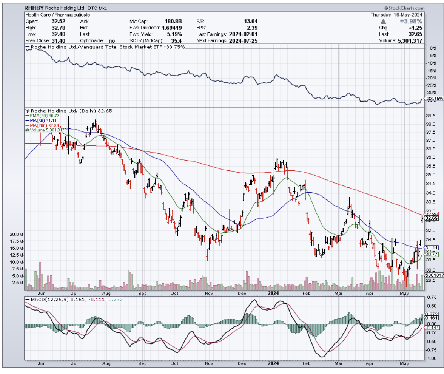Click the copyright symbol before StockCharts.com
444x374 pixels.
click(386, 8)
